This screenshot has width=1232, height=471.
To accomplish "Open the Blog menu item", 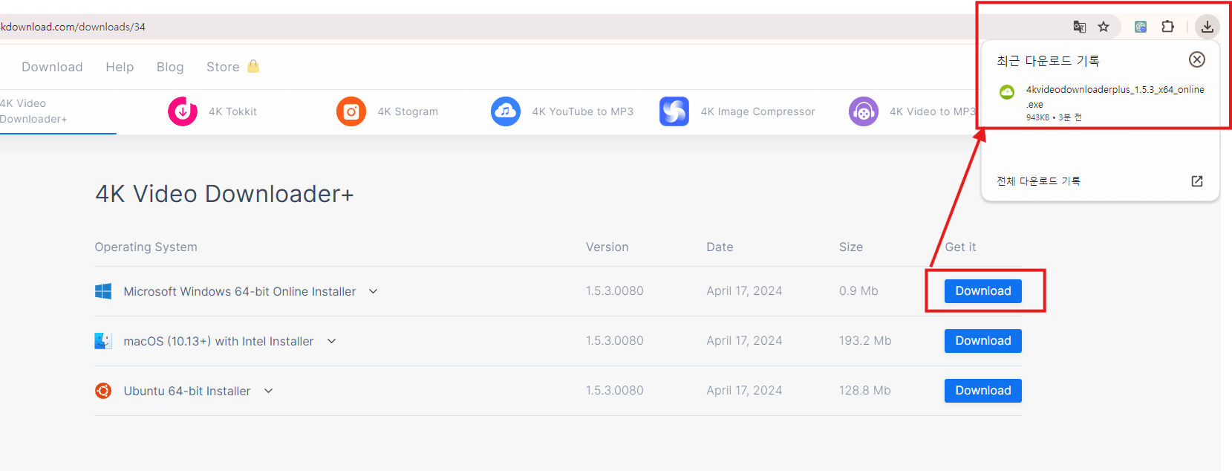I will pos(170,67).
